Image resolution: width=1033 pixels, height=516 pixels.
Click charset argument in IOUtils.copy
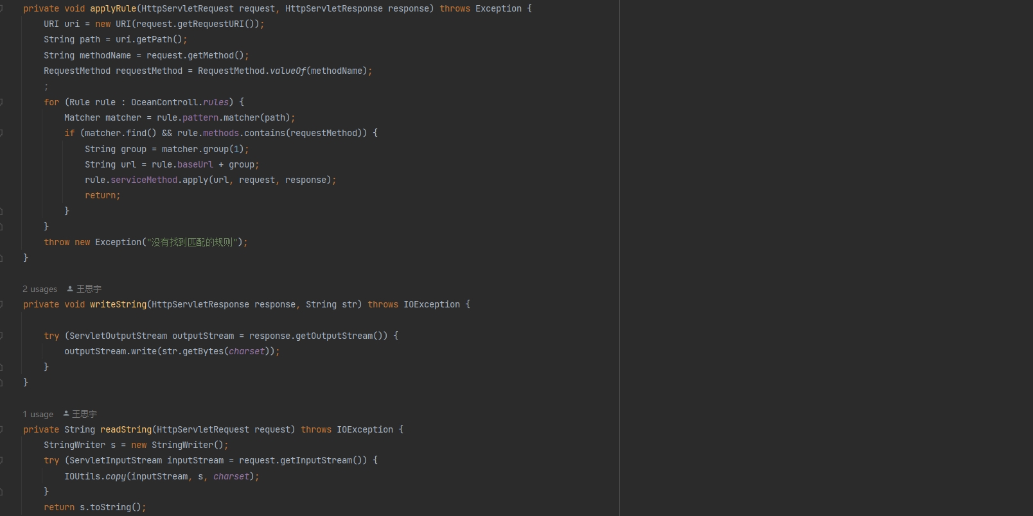click(x=231, y=476)
